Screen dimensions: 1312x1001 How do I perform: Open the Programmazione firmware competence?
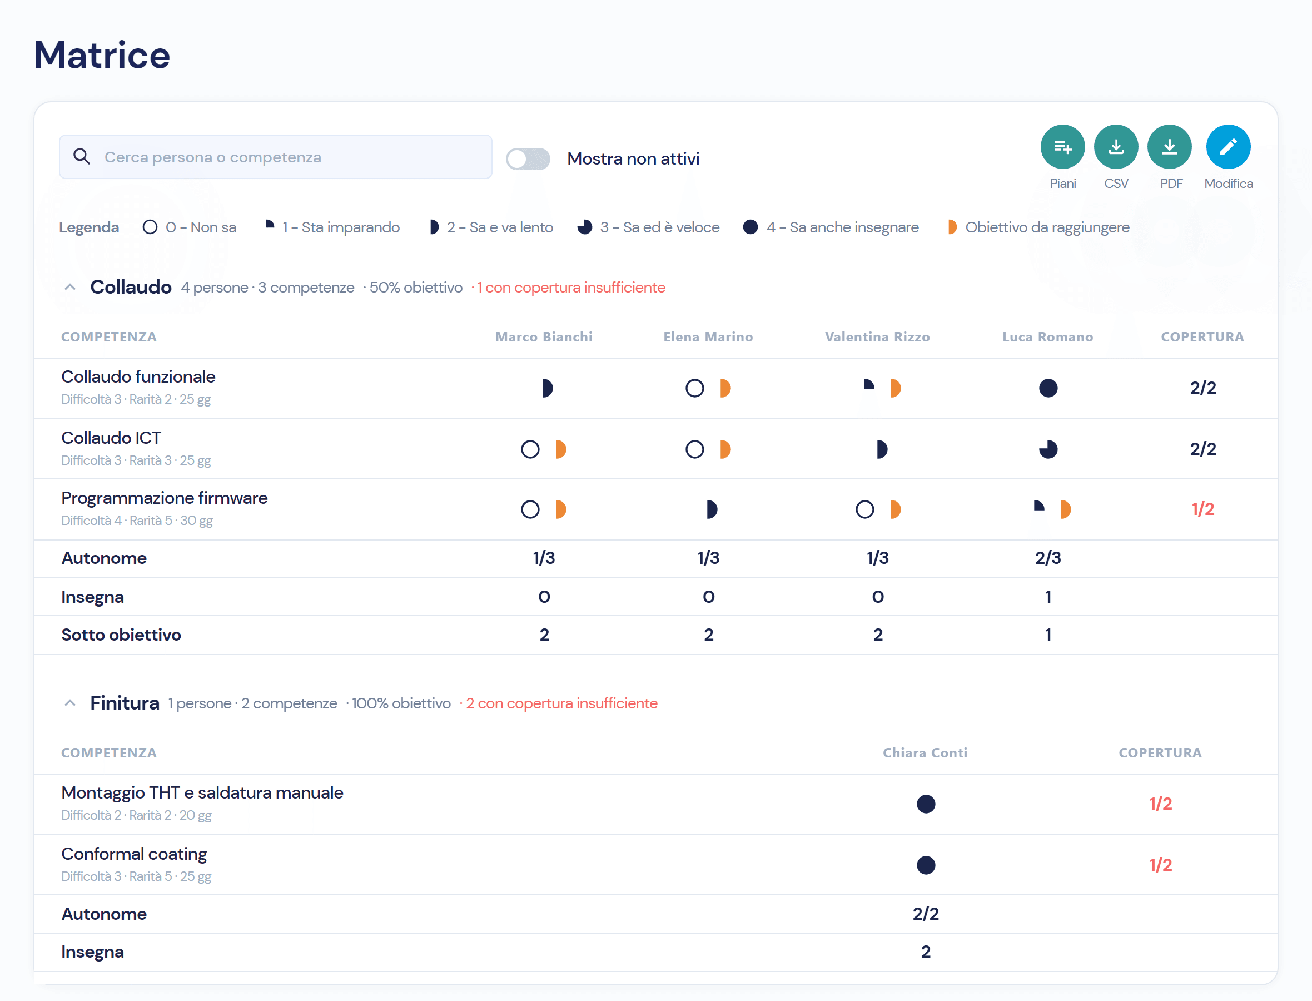tap(655, 509)
